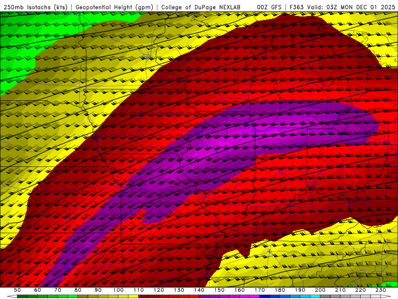Click the colorbar label '180'
Screen dimensions: 398x299
[280, 290]
